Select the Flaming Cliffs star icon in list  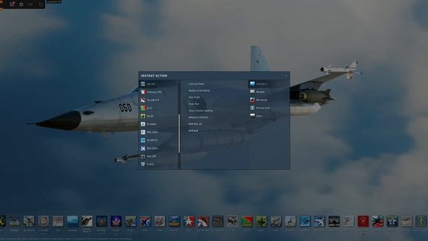[x=142, y=92]
